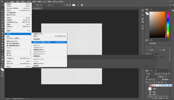Image resolution: width=174 pixels, height=100 pixels.
Task: Click Delete layer trash icon
Action: tap(167, 98)
